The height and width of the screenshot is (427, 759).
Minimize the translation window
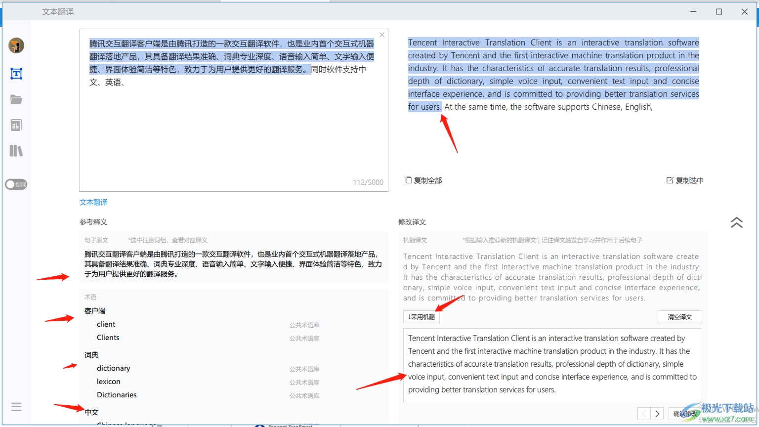click(x=693, y=11)
